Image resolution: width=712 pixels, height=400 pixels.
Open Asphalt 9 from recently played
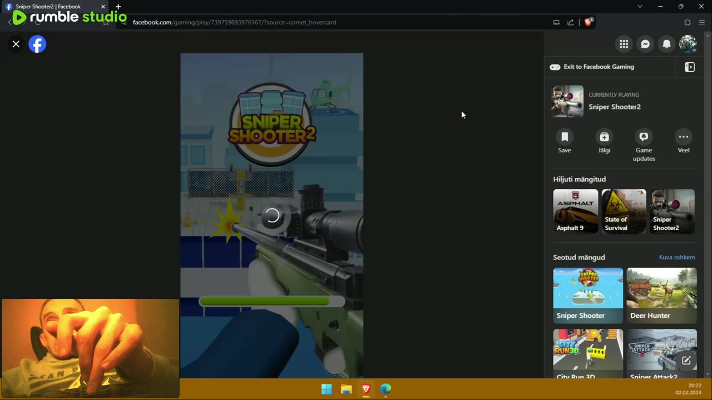coord(576,211)
